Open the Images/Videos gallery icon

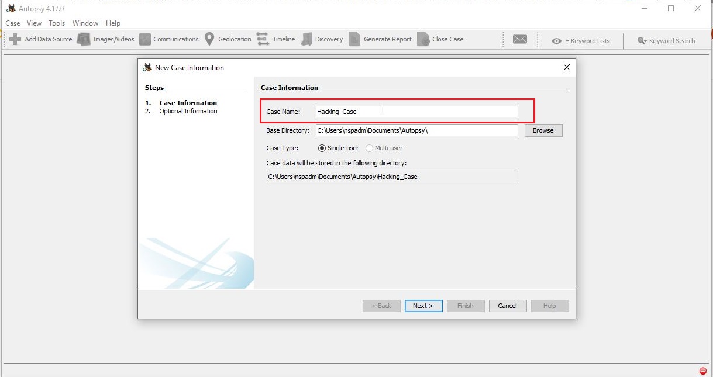pos(84,39)
